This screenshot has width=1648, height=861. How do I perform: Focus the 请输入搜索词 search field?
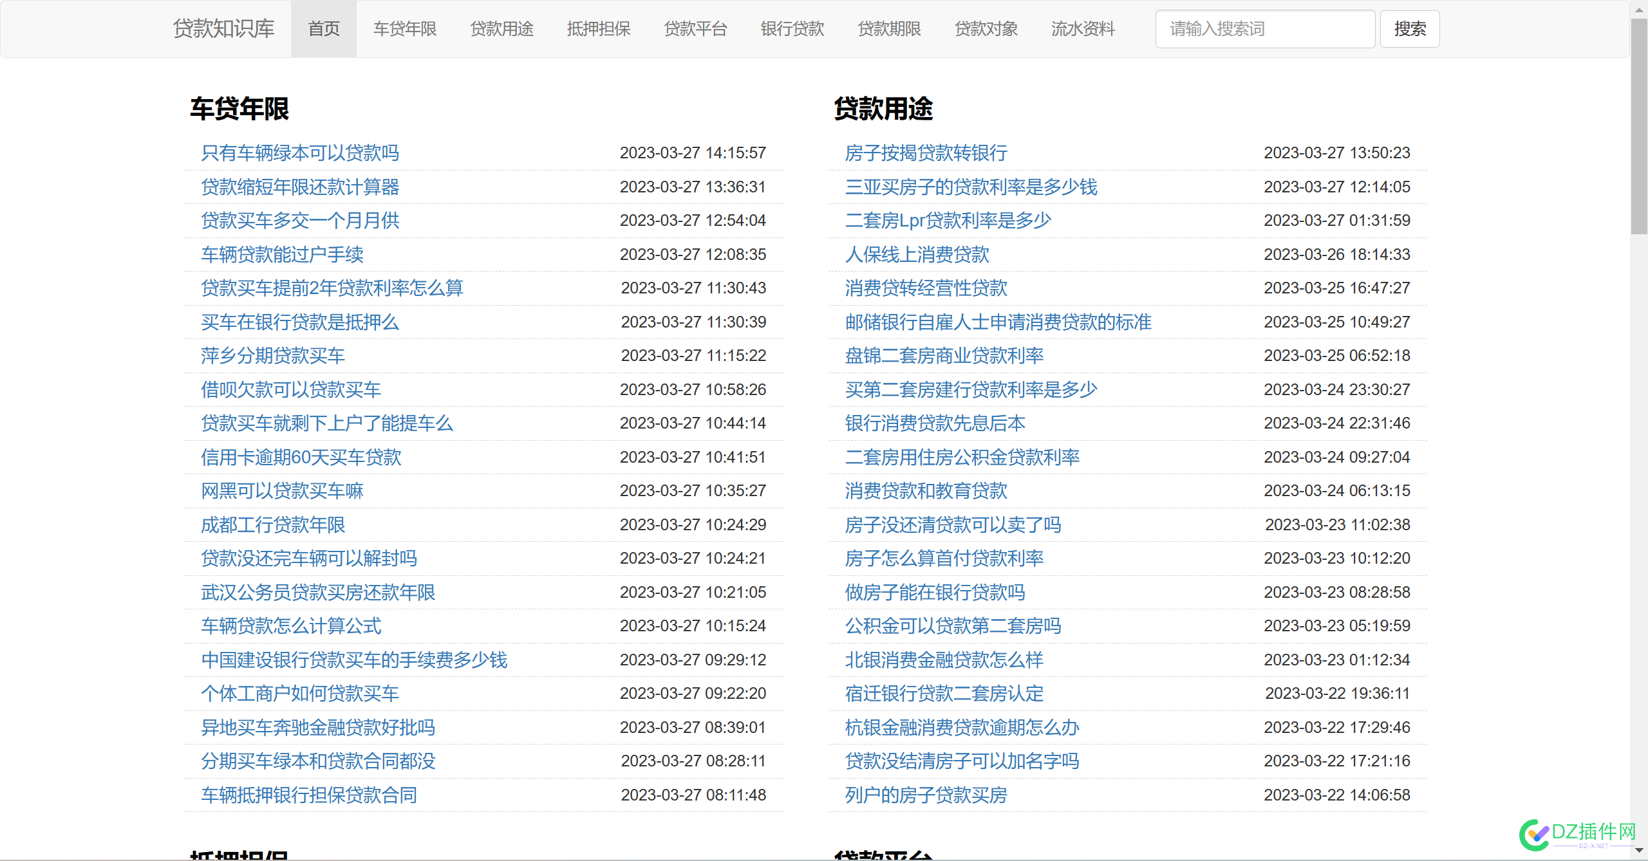pos(1265,29)
